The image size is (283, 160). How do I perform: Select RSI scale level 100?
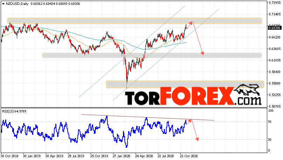click(x=271, y=111)
